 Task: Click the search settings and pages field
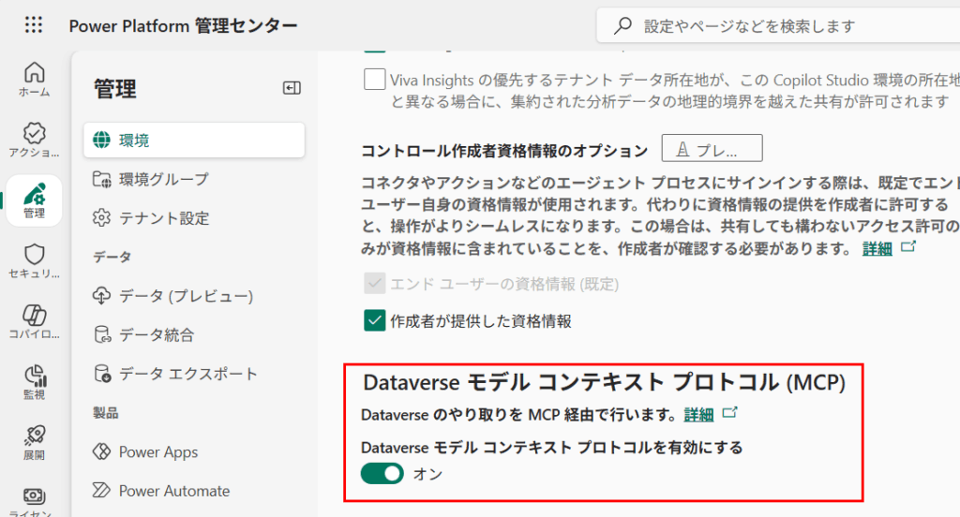click(778, 26)
